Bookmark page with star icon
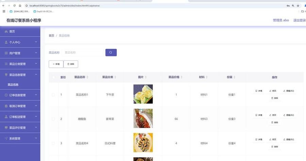Screen dimensions: 306x161 [298, 6]
